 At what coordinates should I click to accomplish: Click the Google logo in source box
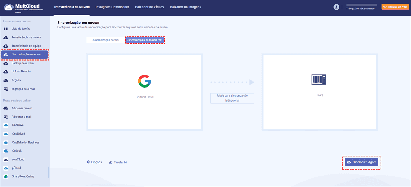pyautogui.click(x=145, y=81)
